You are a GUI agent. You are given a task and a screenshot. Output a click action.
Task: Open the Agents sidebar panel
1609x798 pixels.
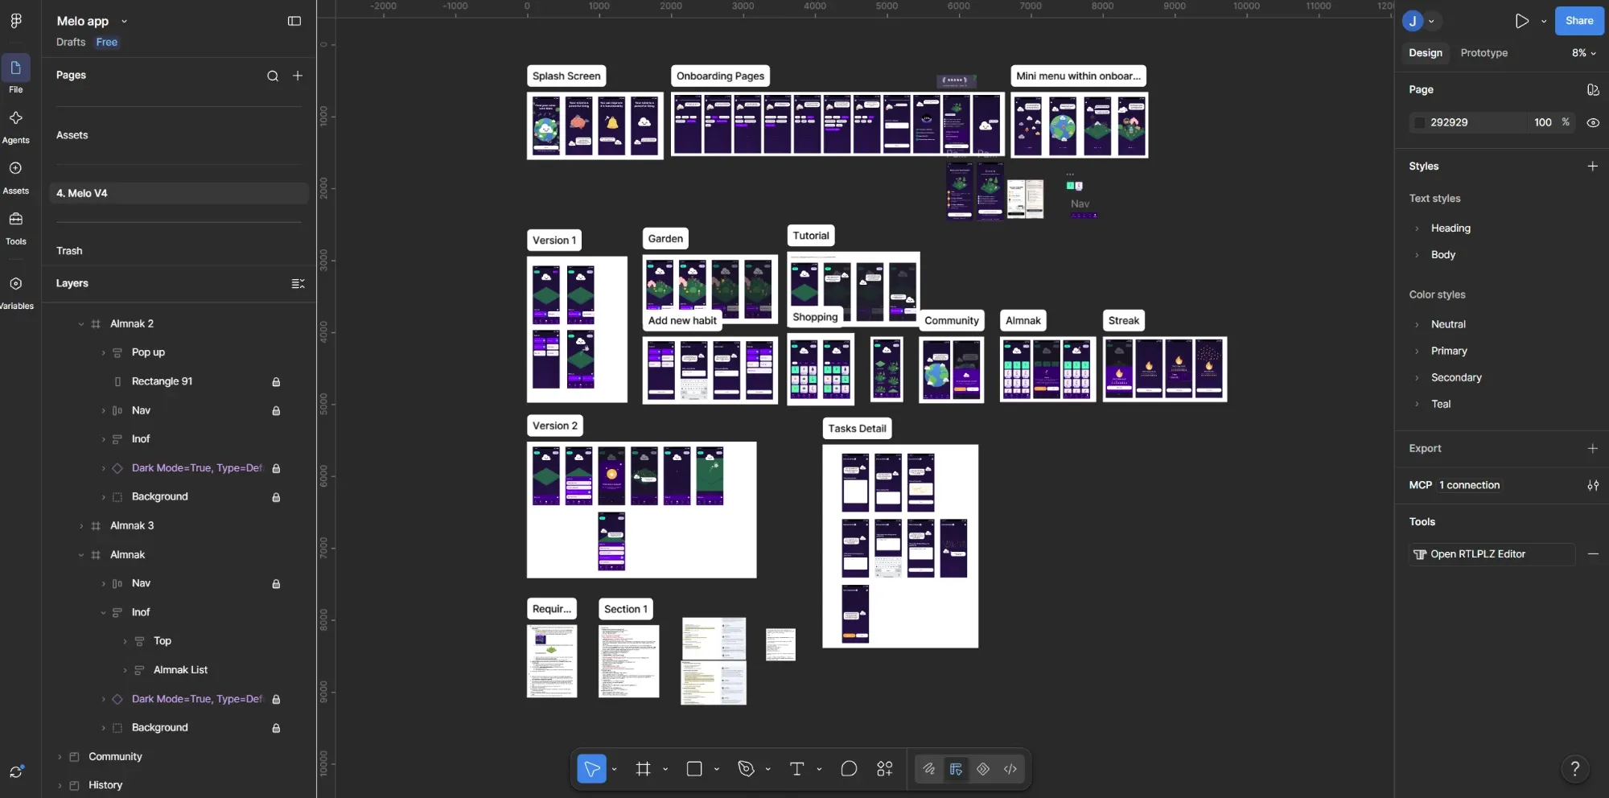[16, 126]
